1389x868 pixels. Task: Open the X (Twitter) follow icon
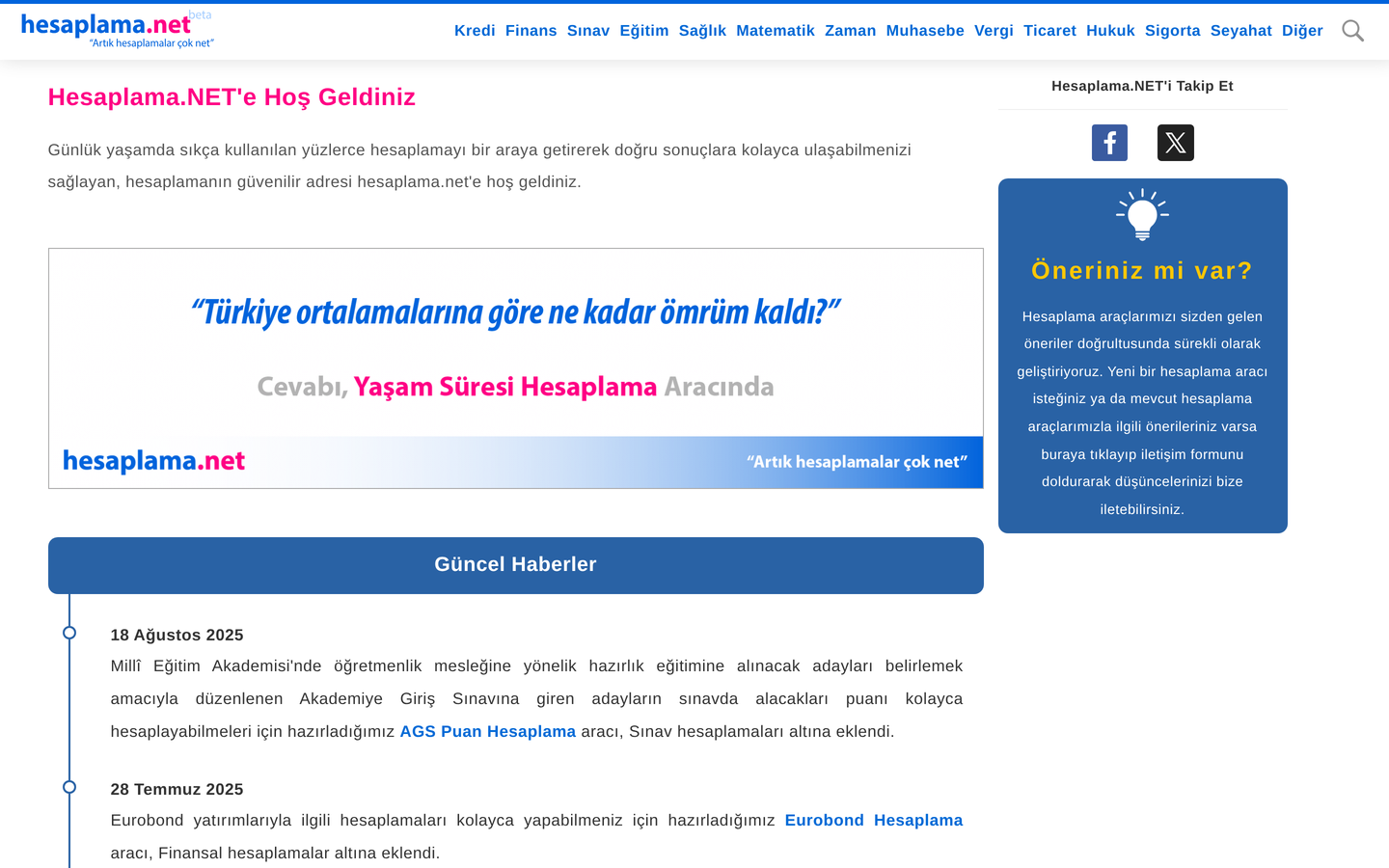coord(1175,143)
